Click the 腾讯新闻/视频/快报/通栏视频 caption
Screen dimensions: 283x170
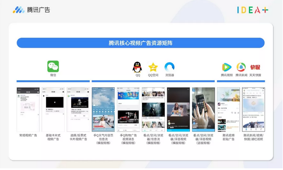[x=254, y=137]
